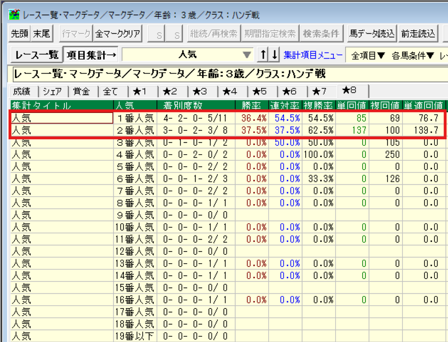Click the 単回値 column header
Image resolution: width=448 pixels, height=342 pixels.
coord(353,106)
